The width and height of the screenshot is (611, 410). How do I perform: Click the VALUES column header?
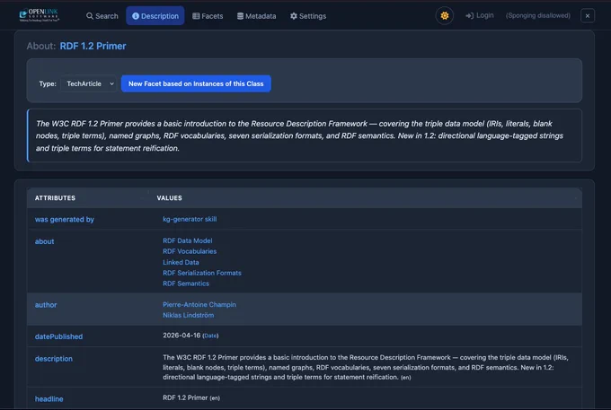(x=169, y=198)
